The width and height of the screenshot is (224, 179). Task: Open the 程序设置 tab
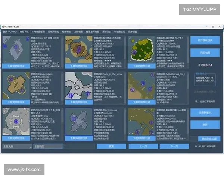[133, 32]
